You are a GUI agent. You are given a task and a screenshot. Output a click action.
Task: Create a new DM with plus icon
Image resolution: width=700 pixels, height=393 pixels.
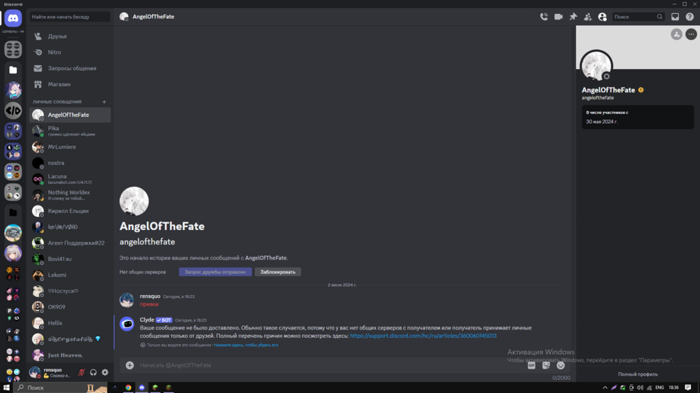pyautogui.click(x=104, y=101)
